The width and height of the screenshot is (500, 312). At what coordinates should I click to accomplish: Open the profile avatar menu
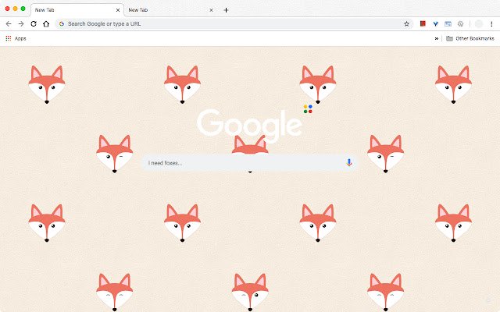(x=479, y=24)
